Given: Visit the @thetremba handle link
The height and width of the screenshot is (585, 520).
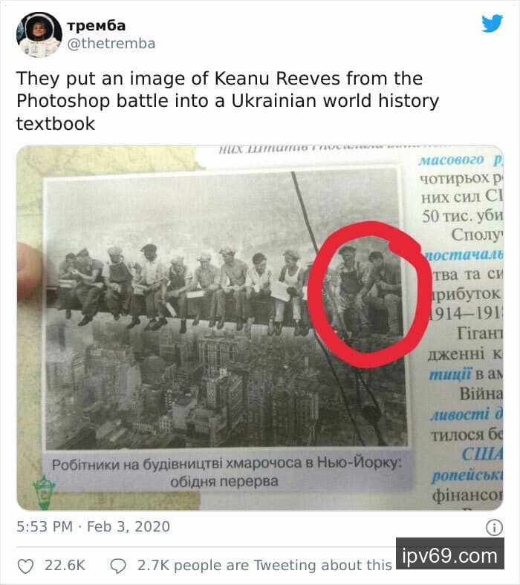Looking at the screenshot, I should 111,44.
